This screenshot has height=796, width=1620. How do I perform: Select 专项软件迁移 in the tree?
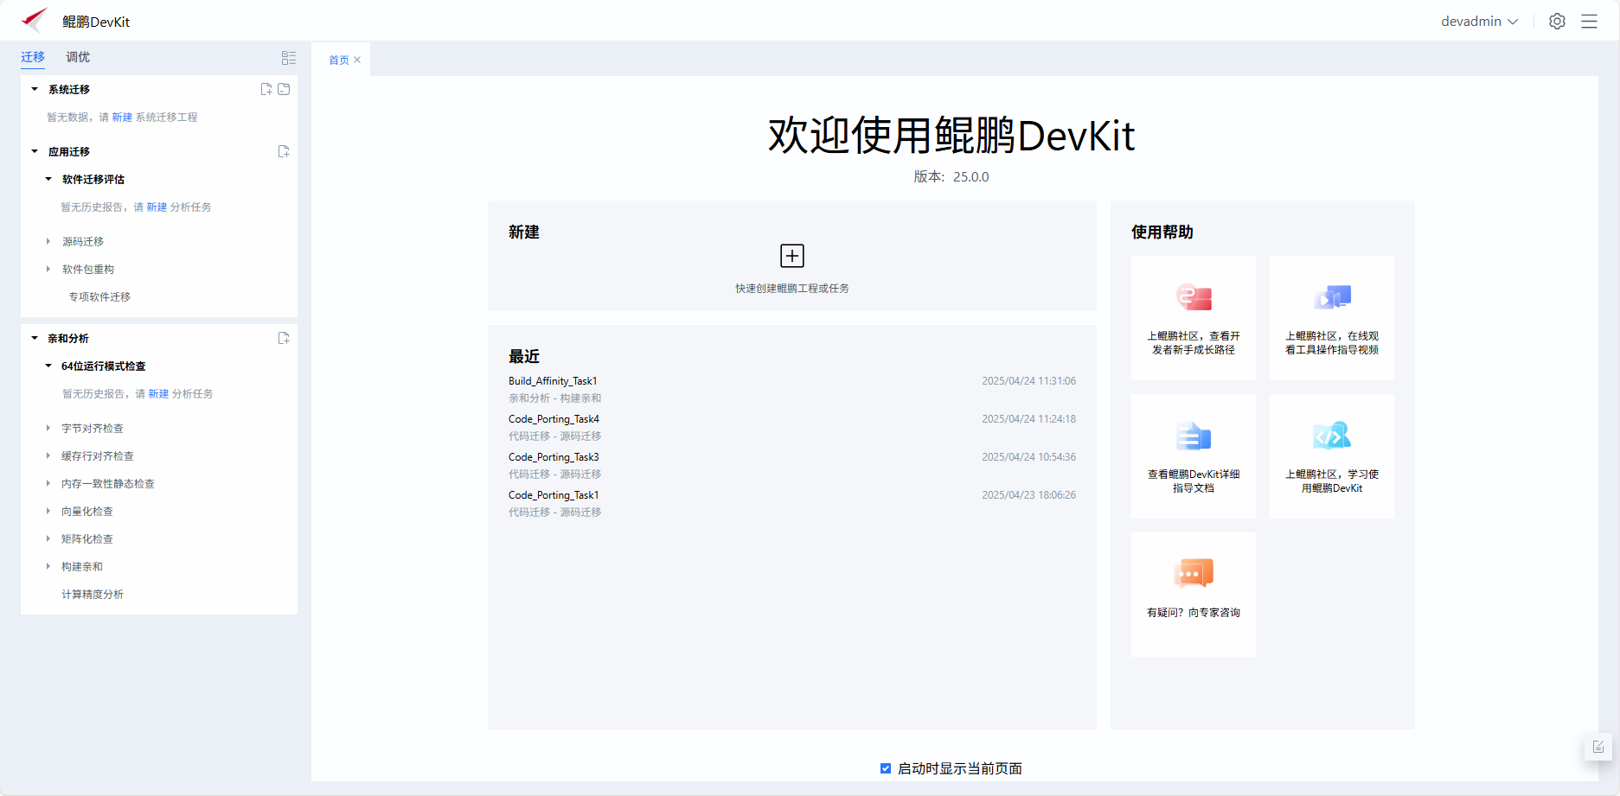pos(99,296)
